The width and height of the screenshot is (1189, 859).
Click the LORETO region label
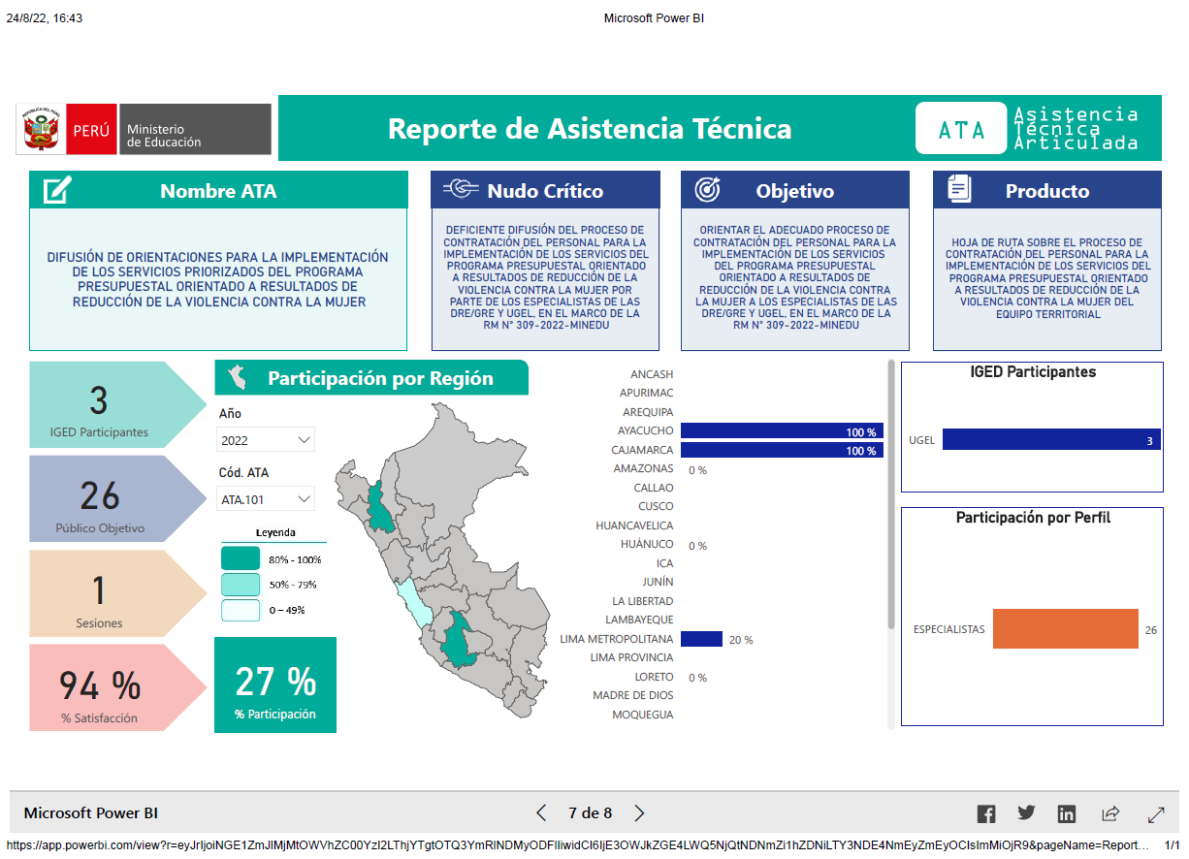(654, 677)
